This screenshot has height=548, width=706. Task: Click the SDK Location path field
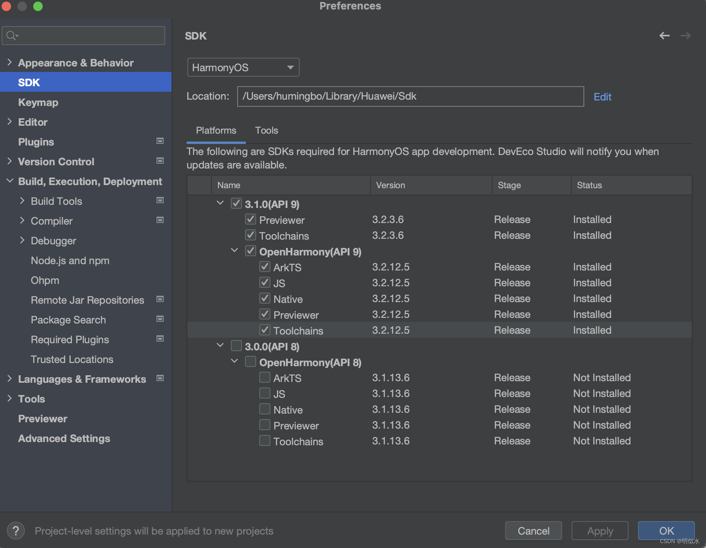(410, 96)
